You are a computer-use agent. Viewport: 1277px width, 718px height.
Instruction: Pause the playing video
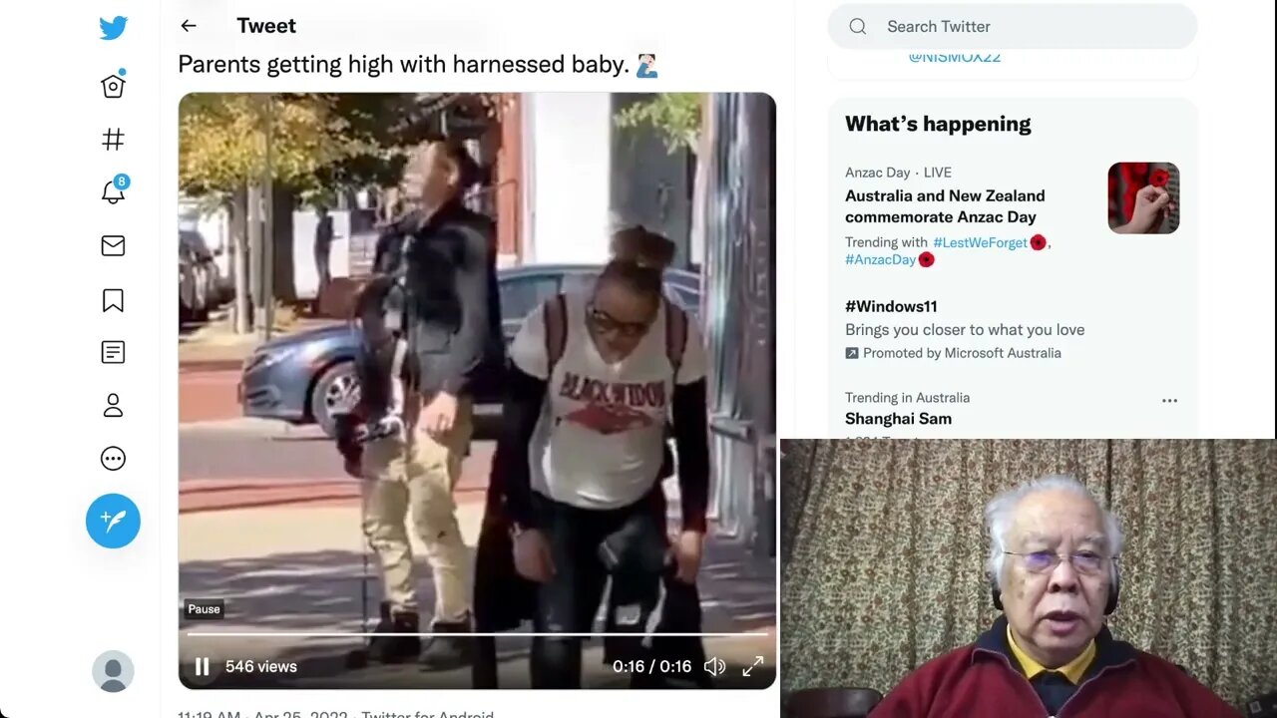(x=202, y=666)
